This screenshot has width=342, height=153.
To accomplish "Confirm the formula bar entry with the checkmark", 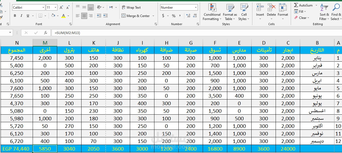I will tap(36, 33).
